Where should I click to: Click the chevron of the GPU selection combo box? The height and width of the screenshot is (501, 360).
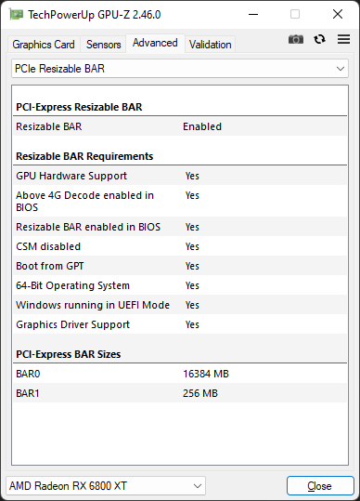point(198,486)
